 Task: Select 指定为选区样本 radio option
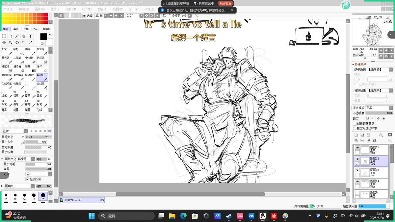point(355,128)
